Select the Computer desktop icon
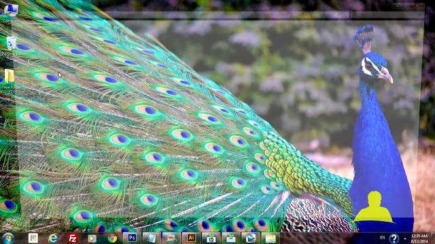435x244 pixels. coord(11,14)
